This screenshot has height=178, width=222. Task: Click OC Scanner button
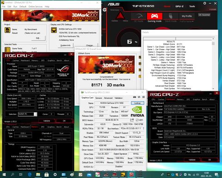coord(204,15)
